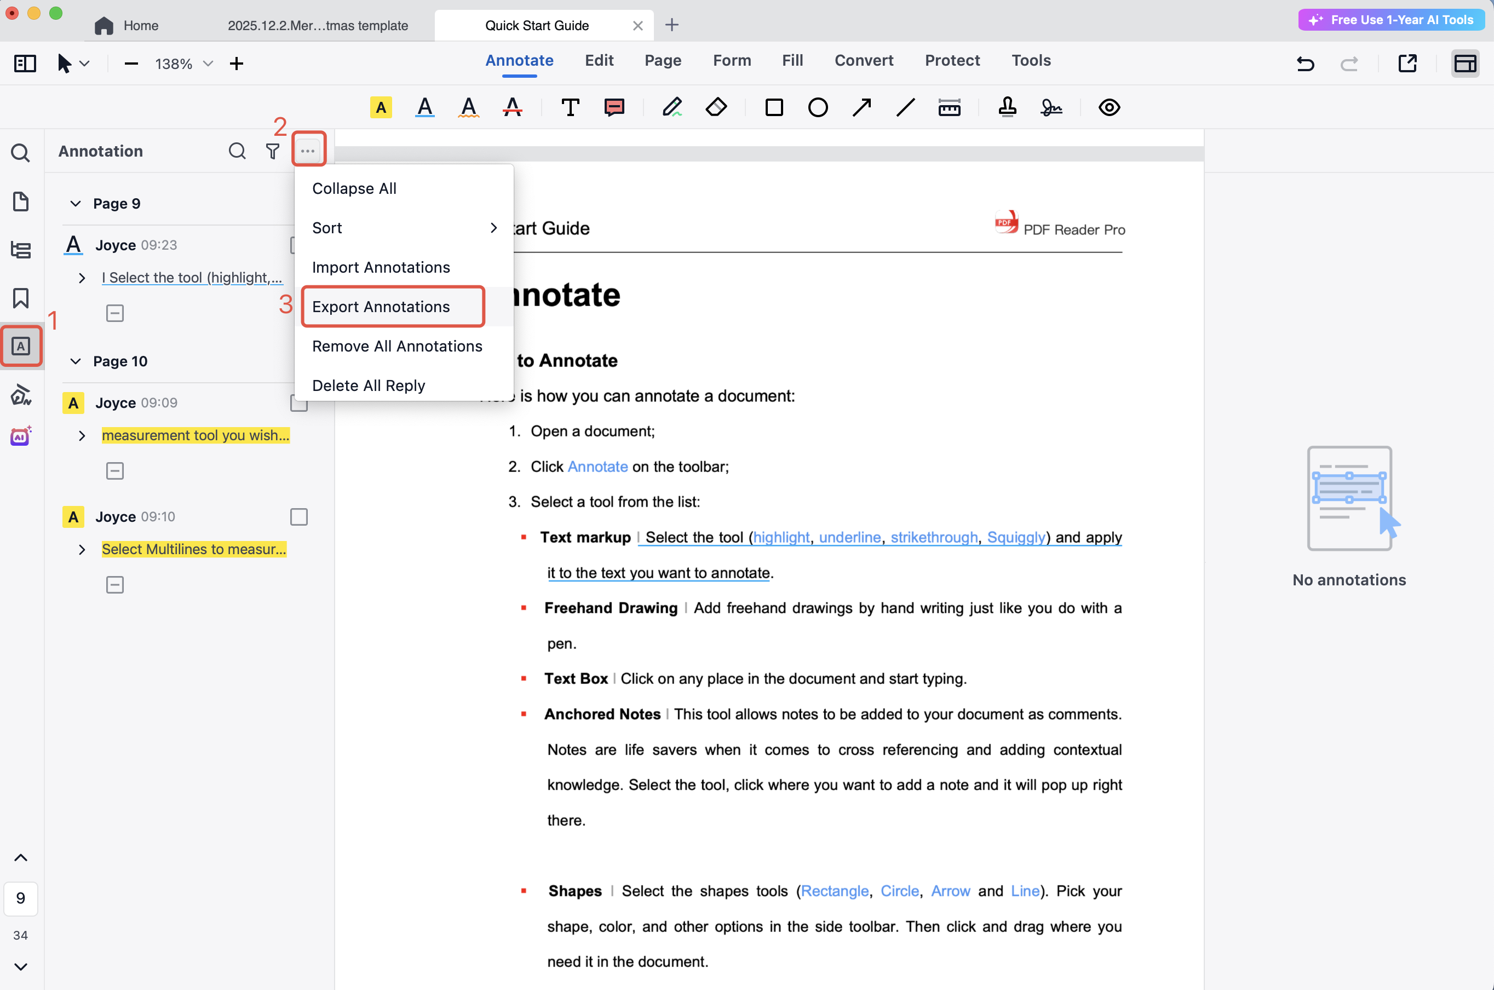Select the Stamp tool

tap(1007, 107)
